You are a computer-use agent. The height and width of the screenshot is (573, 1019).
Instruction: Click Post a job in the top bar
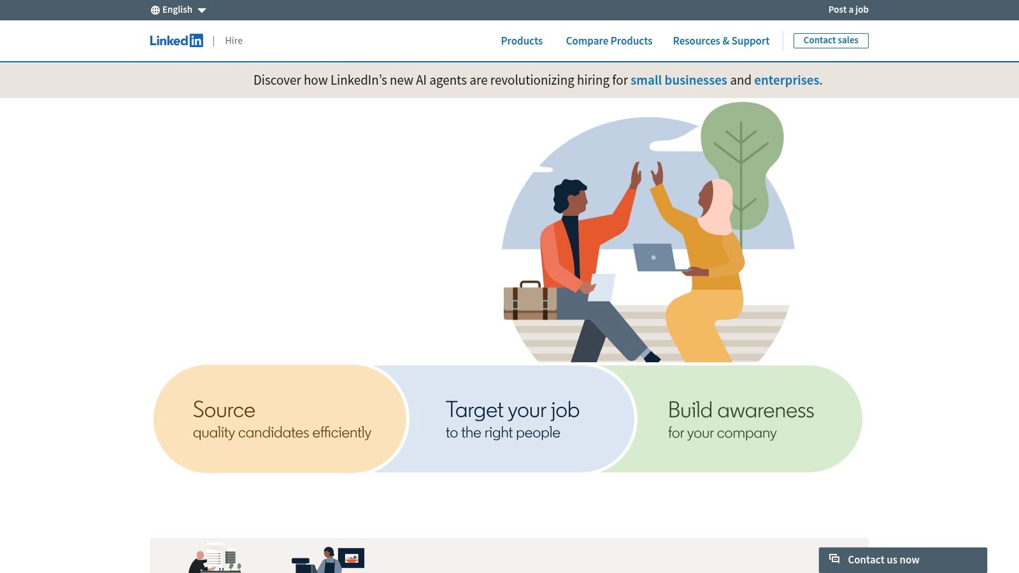[847, 10]
